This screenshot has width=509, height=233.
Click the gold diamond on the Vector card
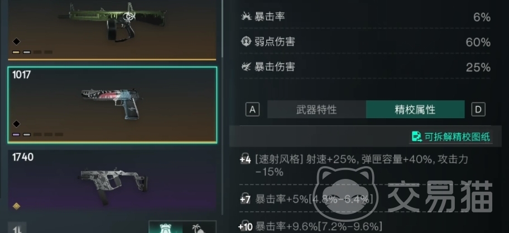pyautogui.click(x=16, y=206)
